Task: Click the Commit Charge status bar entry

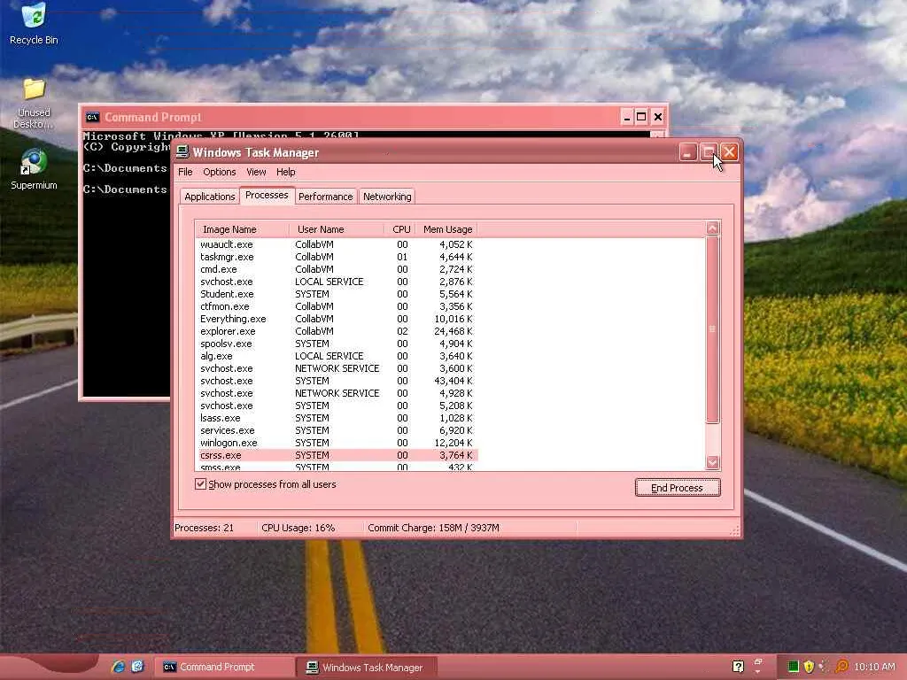Action: (470, 528)
